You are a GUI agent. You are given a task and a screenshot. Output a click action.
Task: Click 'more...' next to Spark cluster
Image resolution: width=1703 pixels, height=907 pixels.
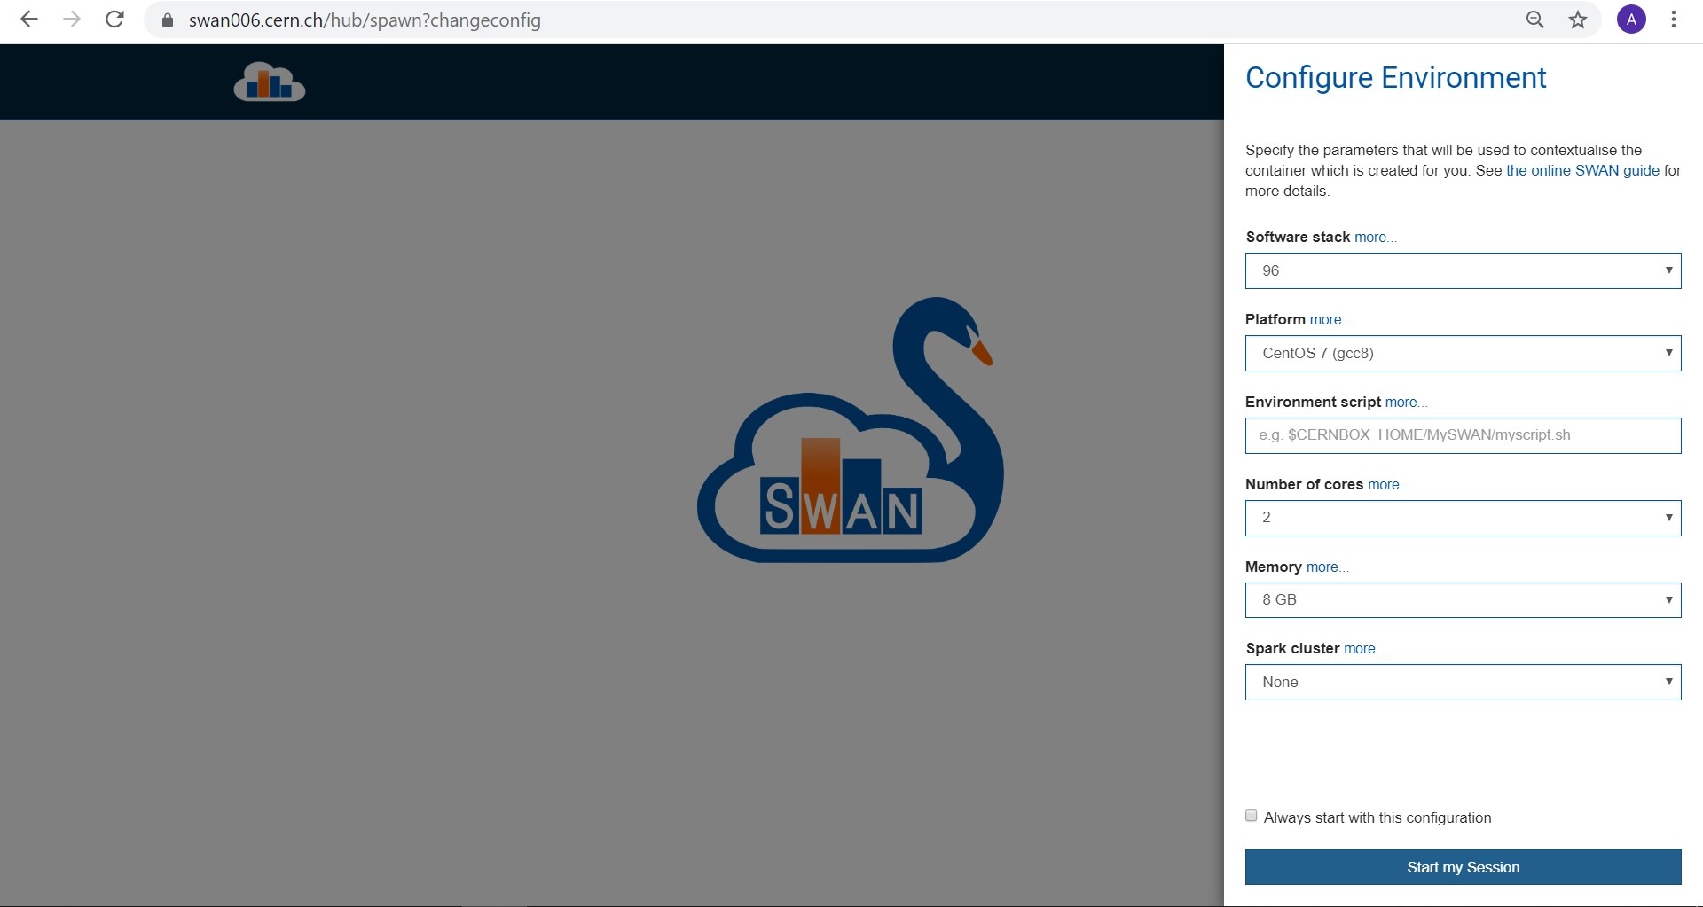pos(1365,649)
